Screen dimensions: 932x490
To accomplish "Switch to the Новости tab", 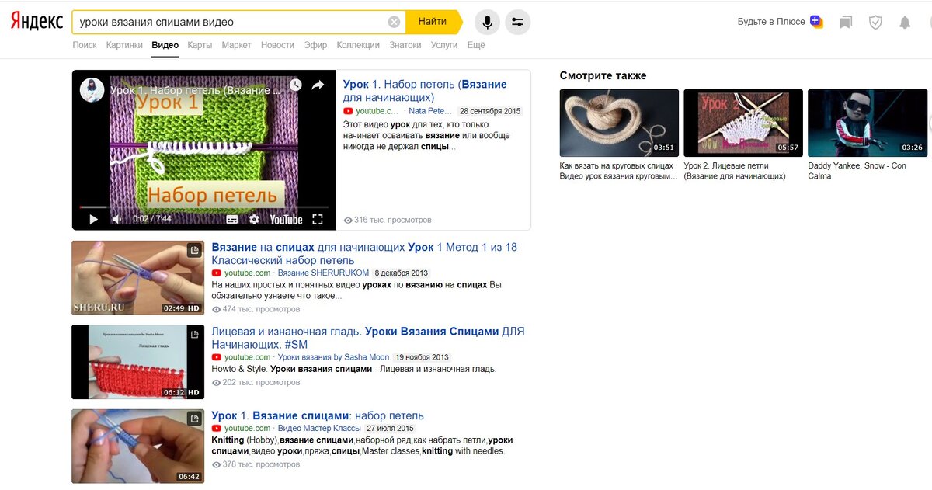I will [x=278, y=45].
